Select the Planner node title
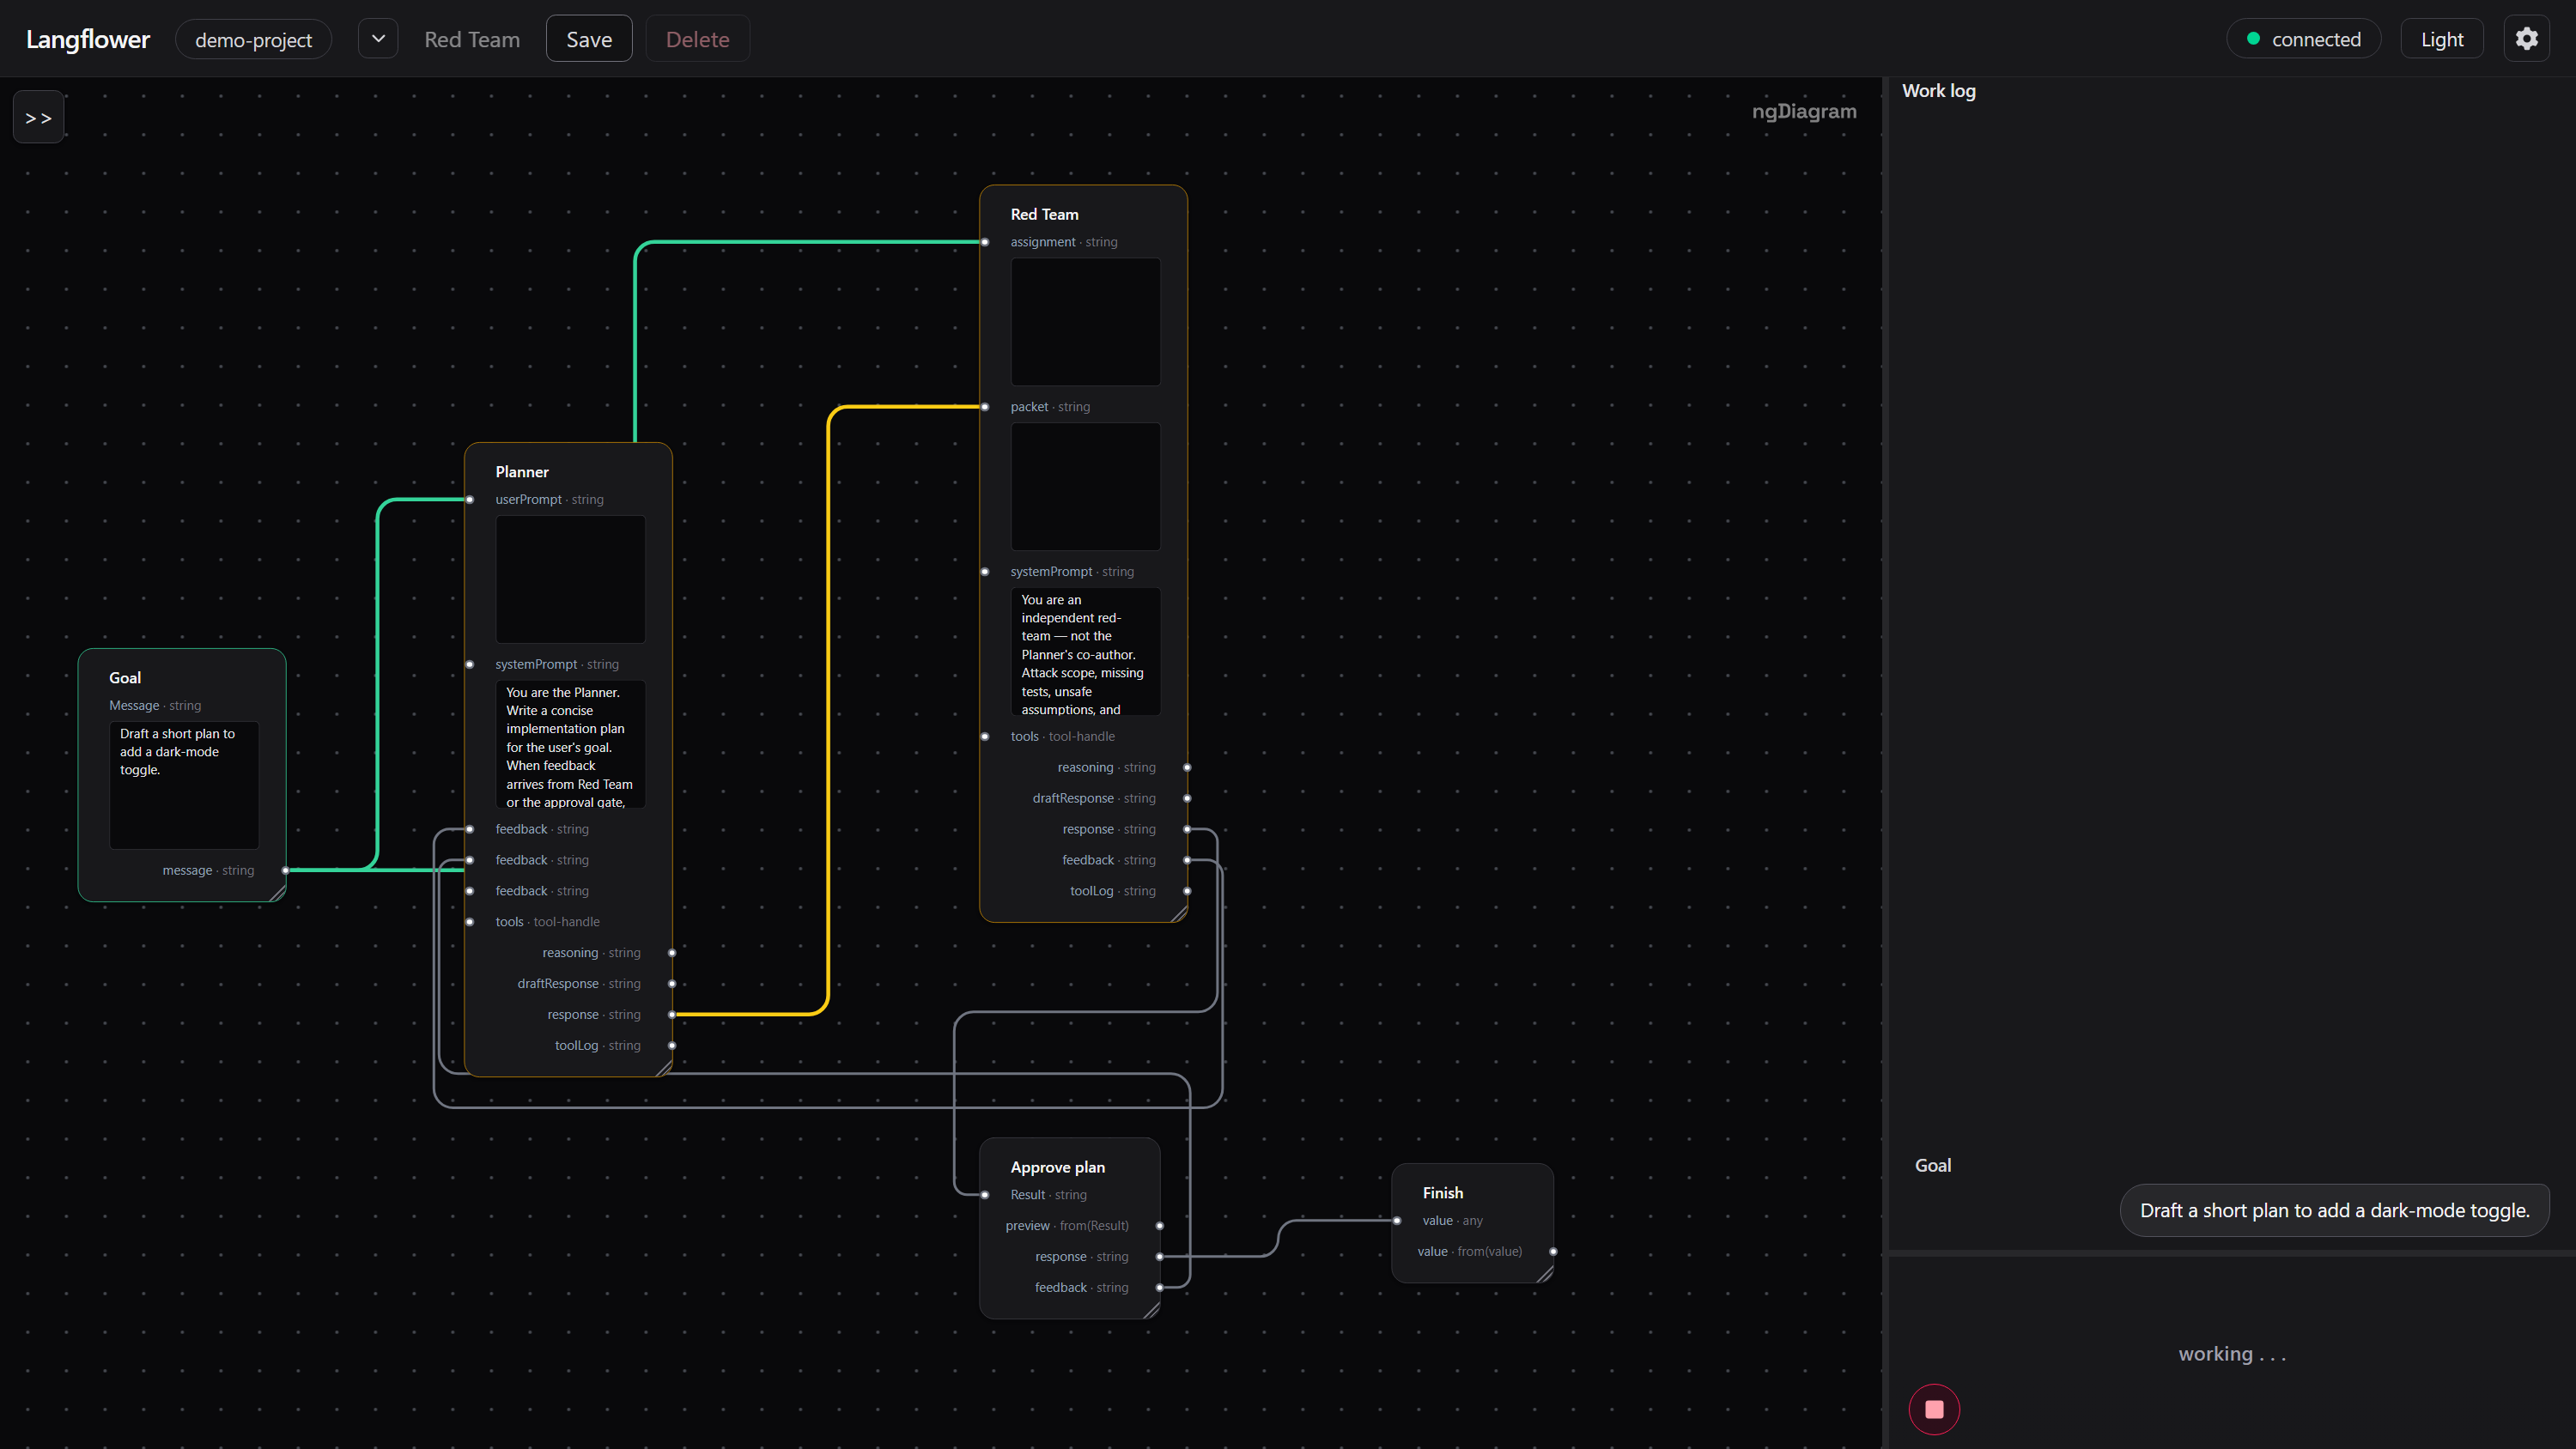Image resolution: width=2576 pixels, height=1449 pixels. click(522, 472)
